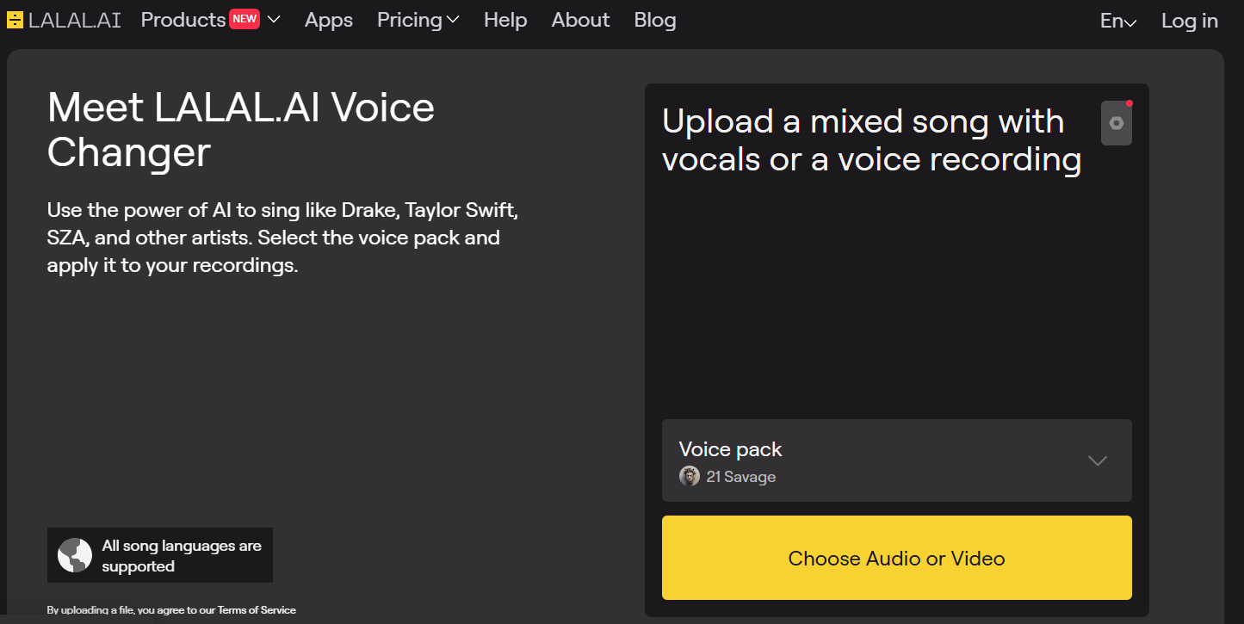Open the Apps page
Image resolution: width=1244 pixels, height=624 pixels.
(329, 21)
